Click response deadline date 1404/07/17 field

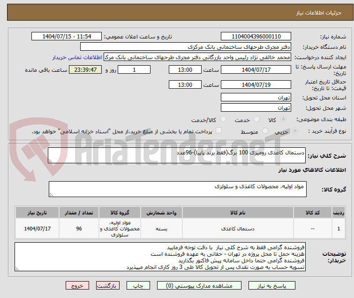click(256, 69)
